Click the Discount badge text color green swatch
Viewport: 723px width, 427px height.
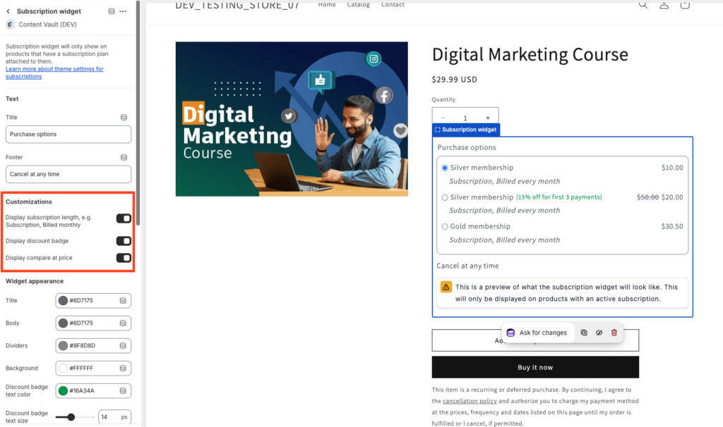click(64, 390)
